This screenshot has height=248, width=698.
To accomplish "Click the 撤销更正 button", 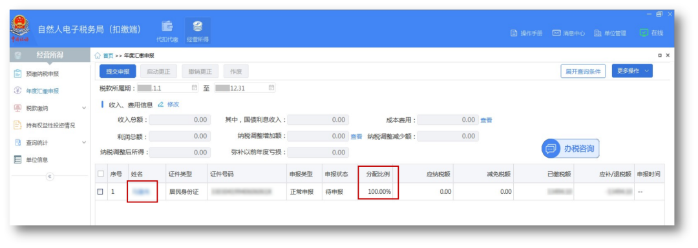I will [200, 72].
